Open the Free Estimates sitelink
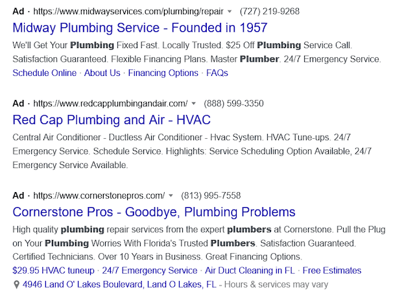 pyautogui.click(x=332, y=270)
